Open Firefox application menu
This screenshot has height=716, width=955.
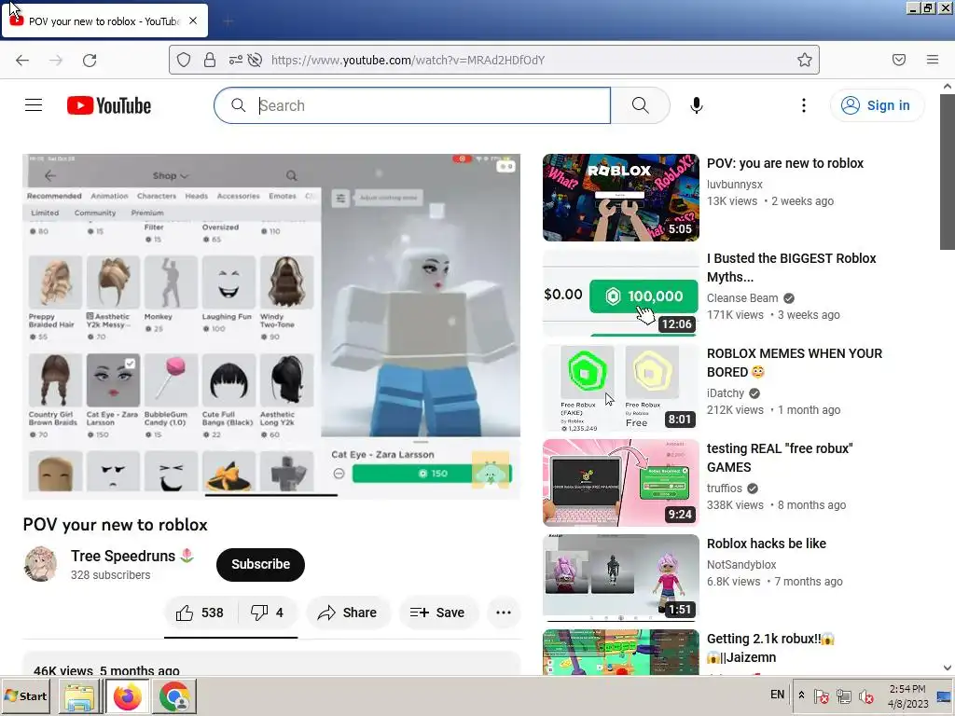click(x=933, y=60)
